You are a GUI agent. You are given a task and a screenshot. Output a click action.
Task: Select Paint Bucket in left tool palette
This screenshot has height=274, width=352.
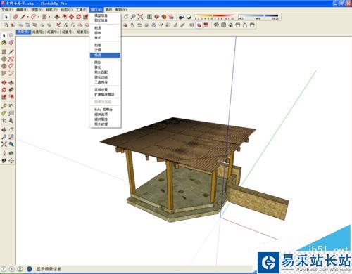[4, 43]
